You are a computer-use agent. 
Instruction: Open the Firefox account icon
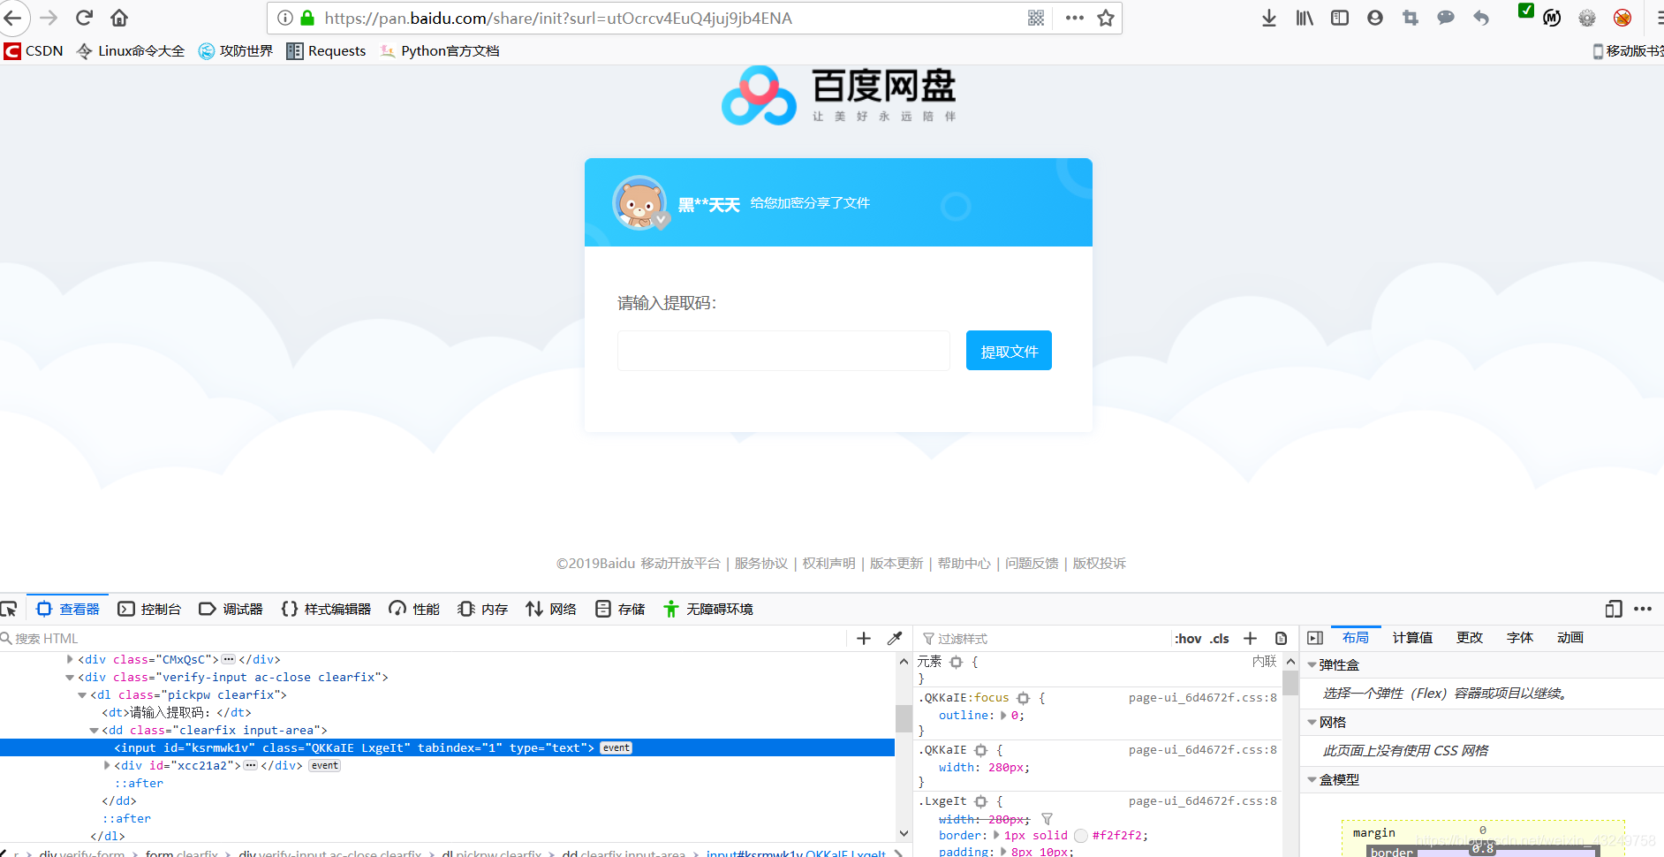tap(1375, 18)
